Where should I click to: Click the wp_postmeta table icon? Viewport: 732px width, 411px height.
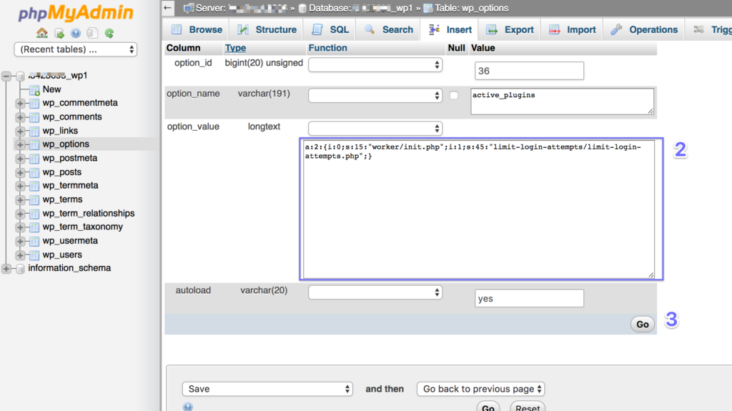tap(34, 159)
